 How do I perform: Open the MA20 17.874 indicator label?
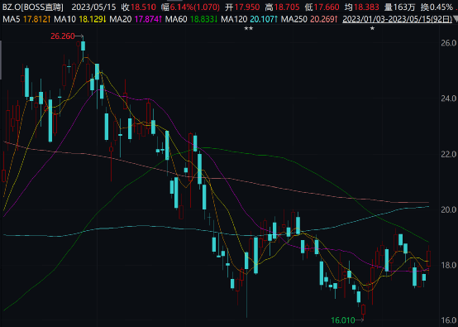tap(136, 20)
